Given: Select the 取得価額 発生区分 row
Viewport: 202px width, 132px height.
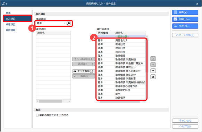Looking at the screenshot, I should click(x=121, y=75).
